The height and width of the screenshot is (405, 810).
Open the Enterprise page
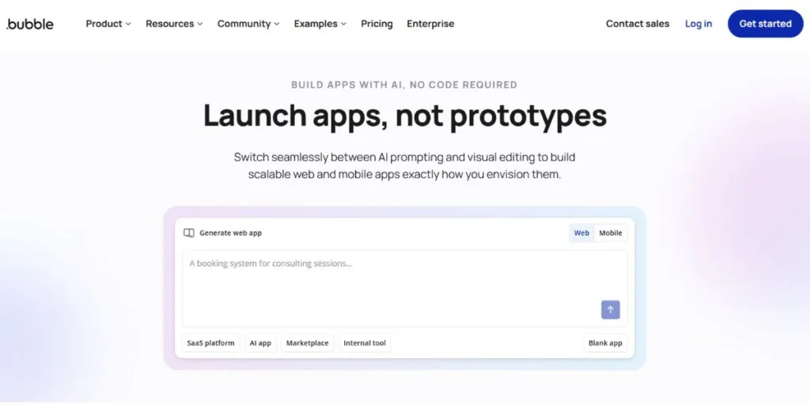point(430,24)
